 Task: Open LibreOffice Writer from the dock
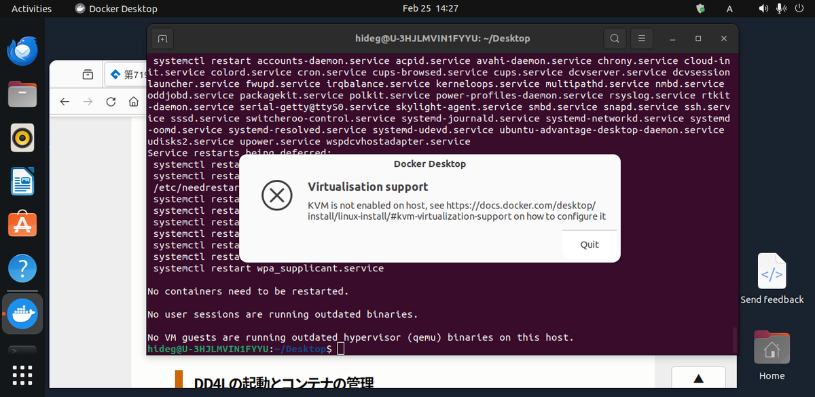[22, 181]
